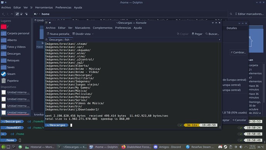This screenshot has width=266, height=150.
Task: Click Konsole scrollbar handle at bottom
Action: coord(220,127)
